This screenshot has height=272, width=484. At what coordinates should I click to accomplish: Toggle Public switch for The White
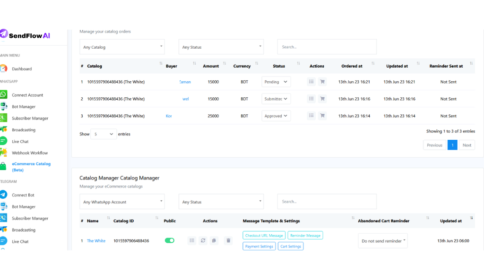tap(170, 240)
